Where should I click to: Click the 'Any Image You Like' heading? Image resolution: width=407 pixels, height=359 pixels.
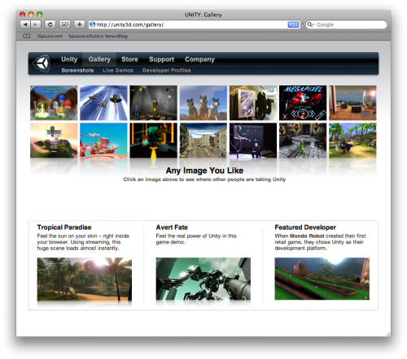coord(204,171)
